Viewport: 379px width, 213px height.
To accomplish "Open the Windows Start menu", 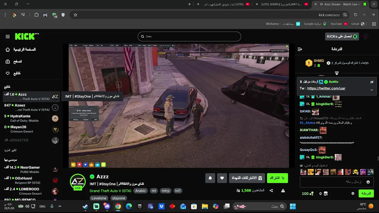I will point(293,206).
